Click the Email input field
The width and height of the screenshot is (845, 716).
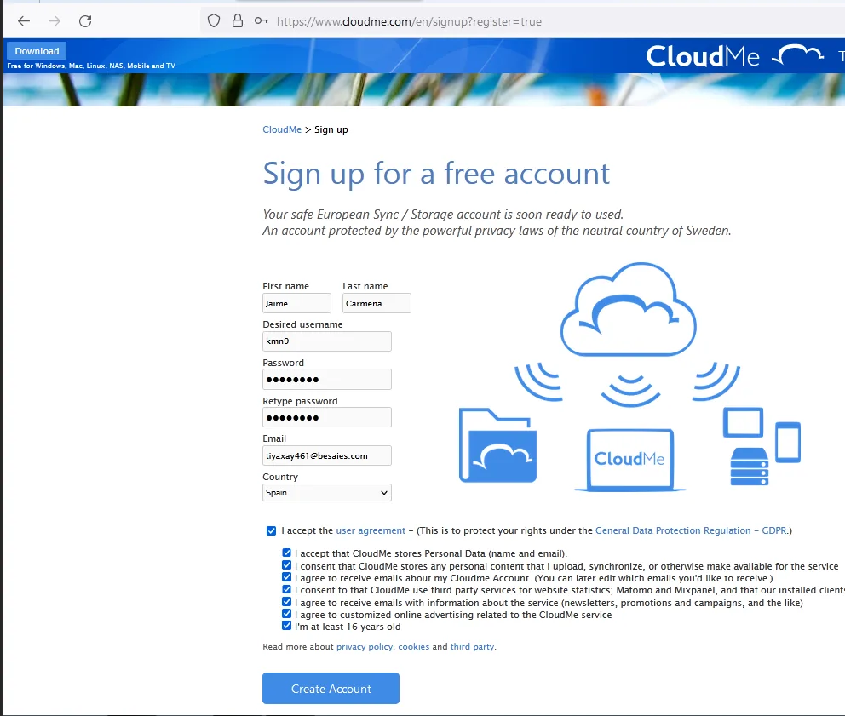(326, 455)
